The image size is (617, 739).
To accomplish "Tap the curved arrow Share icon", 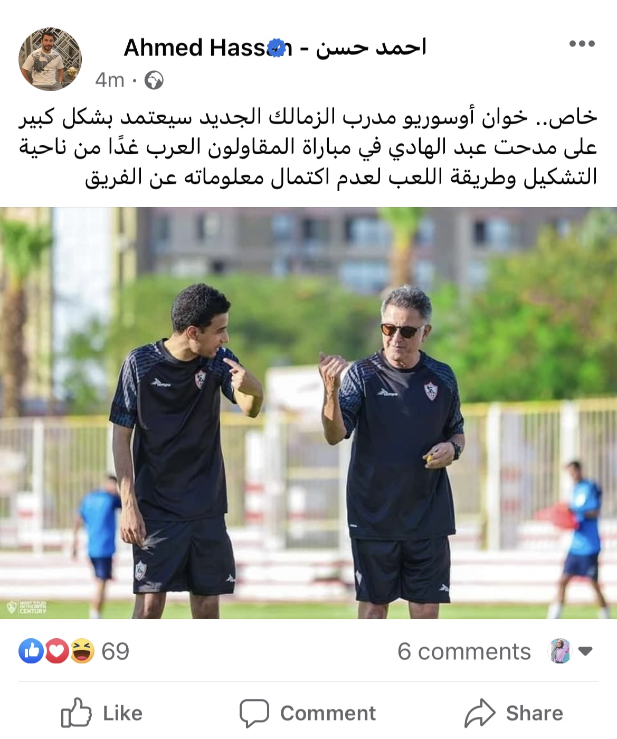I will click(x=480, y=713).
